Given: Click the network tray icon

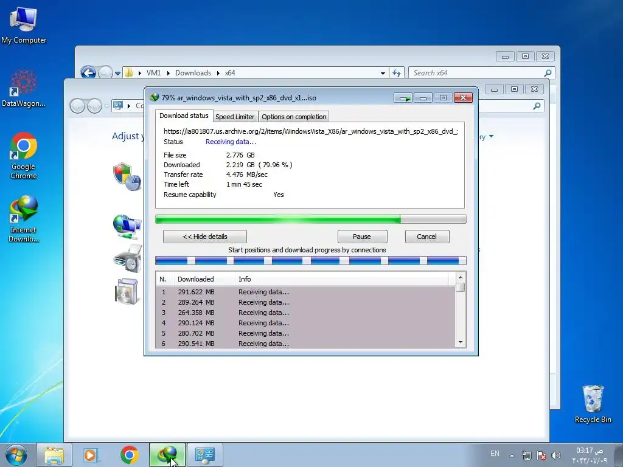Looking at the screenshot, I should coord(526,455).
